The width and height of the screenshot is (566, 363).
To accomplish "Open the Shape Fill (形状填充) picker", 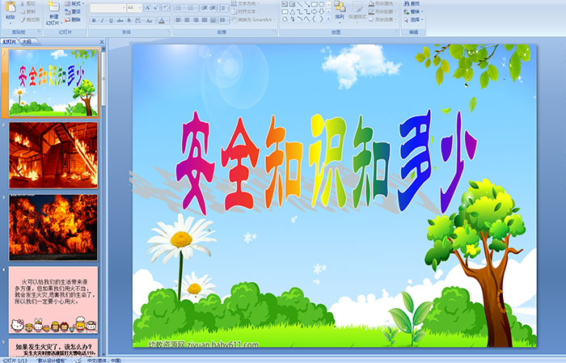I will click(x=383, y=3).
